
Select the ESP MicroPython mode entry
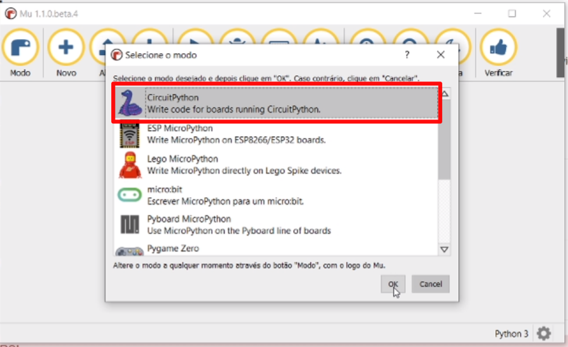coord(277,135)
